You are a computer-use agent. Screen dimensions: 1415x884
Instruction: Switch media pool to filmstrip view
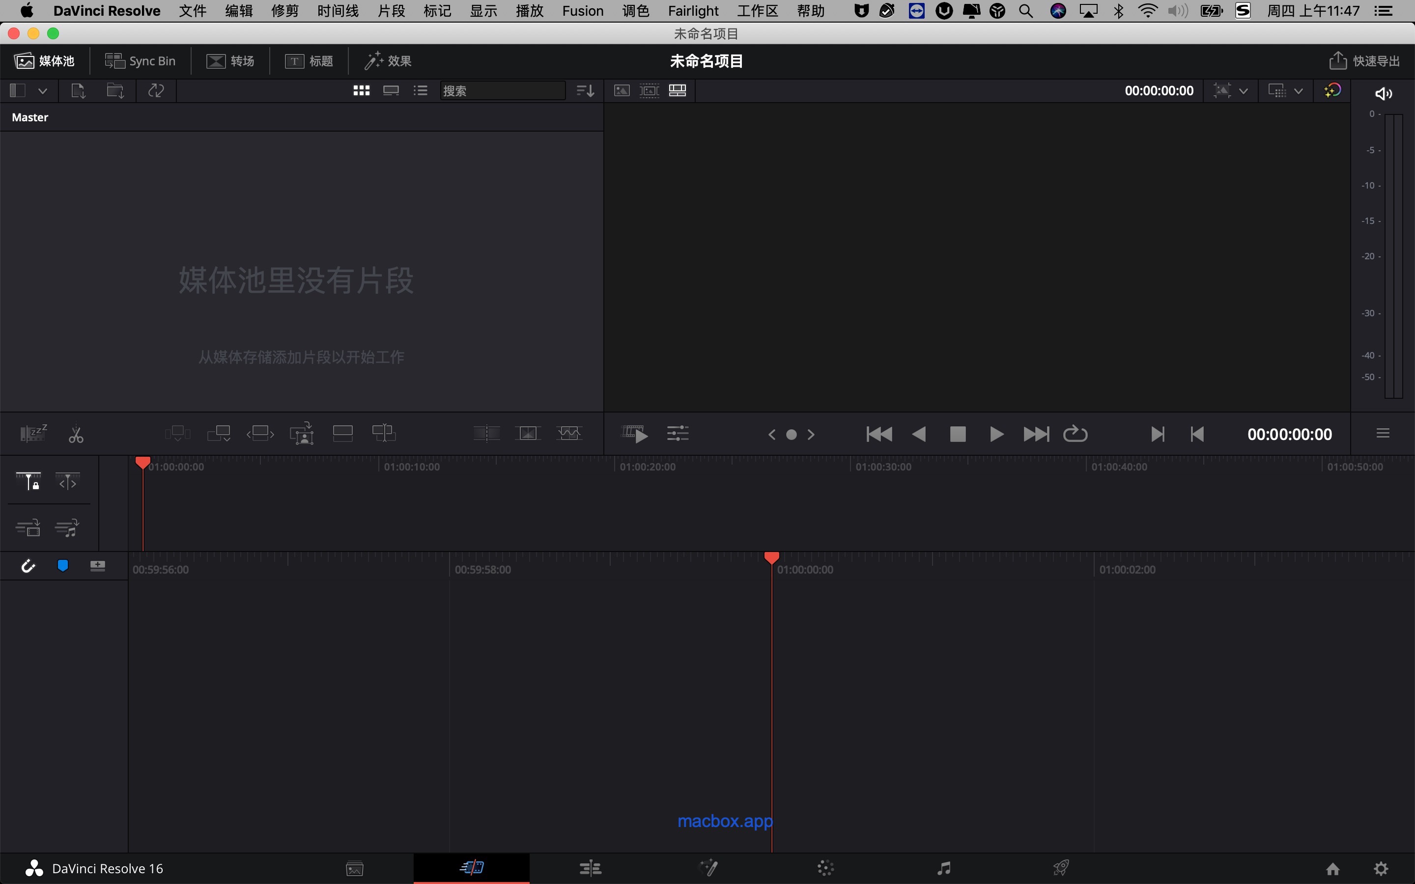point(391,91)
